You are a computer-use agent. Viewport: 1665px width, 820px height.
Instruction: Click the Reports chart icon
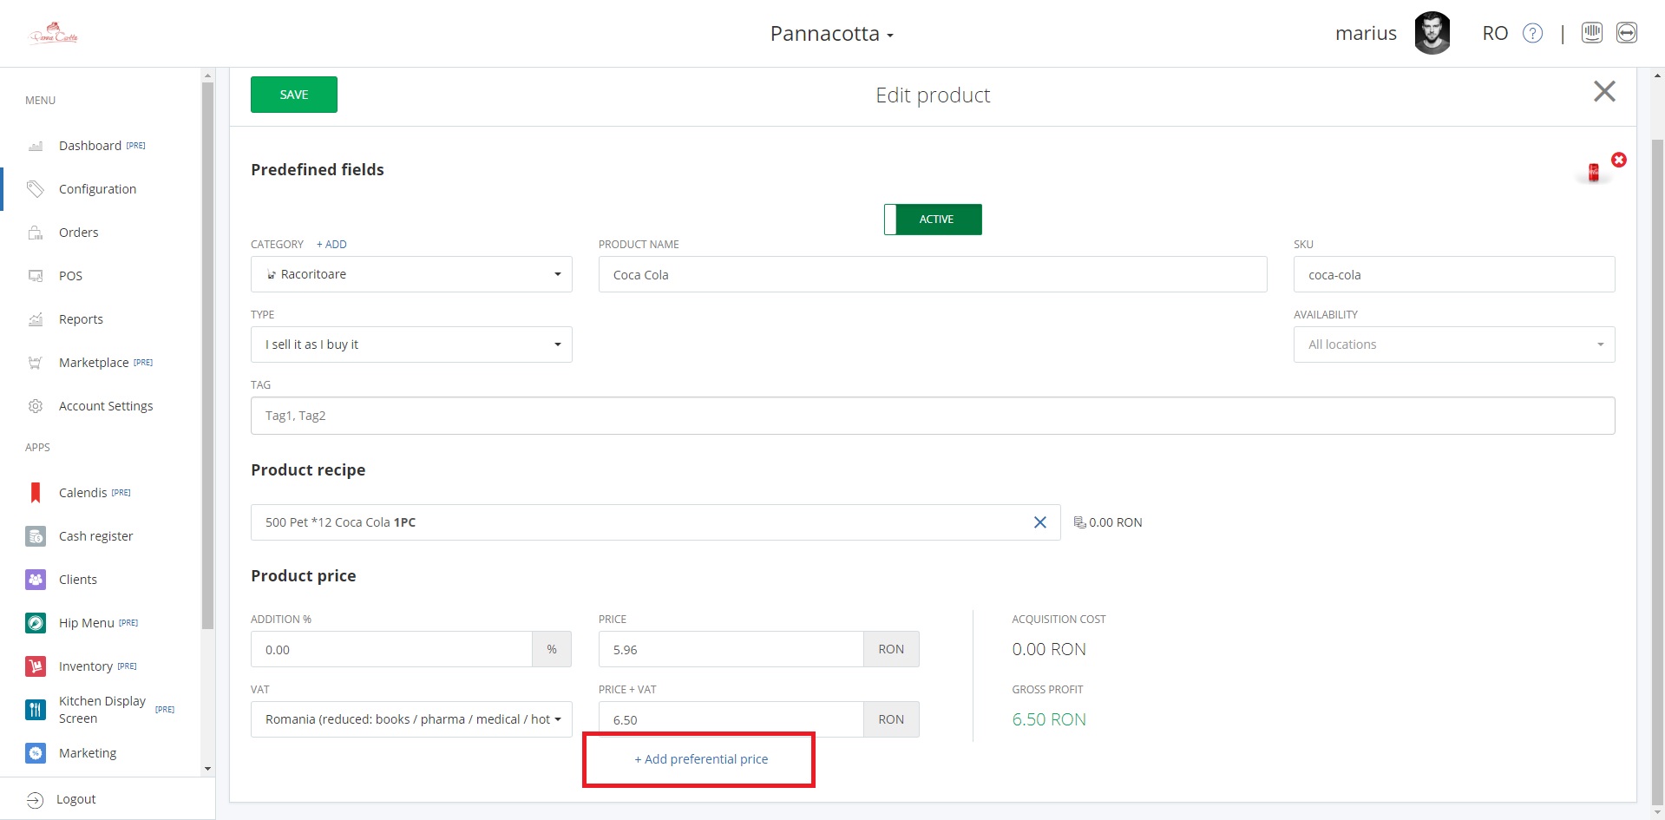coord(36,319)
